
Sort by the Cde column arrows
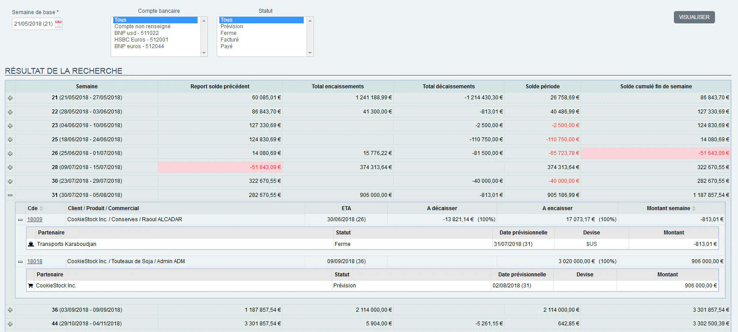pyautogui.click(x=41, y=208)
